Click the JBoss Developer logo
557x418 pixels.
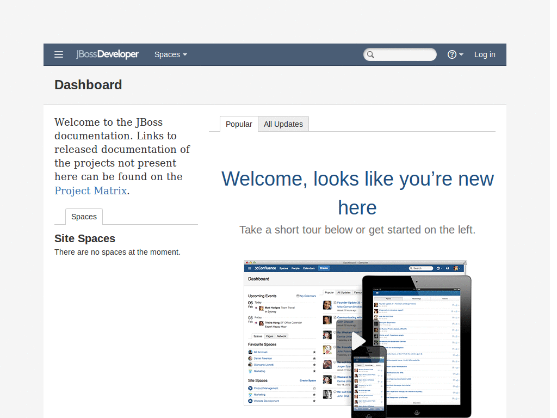pyautogui.click(x=107, y=54)
